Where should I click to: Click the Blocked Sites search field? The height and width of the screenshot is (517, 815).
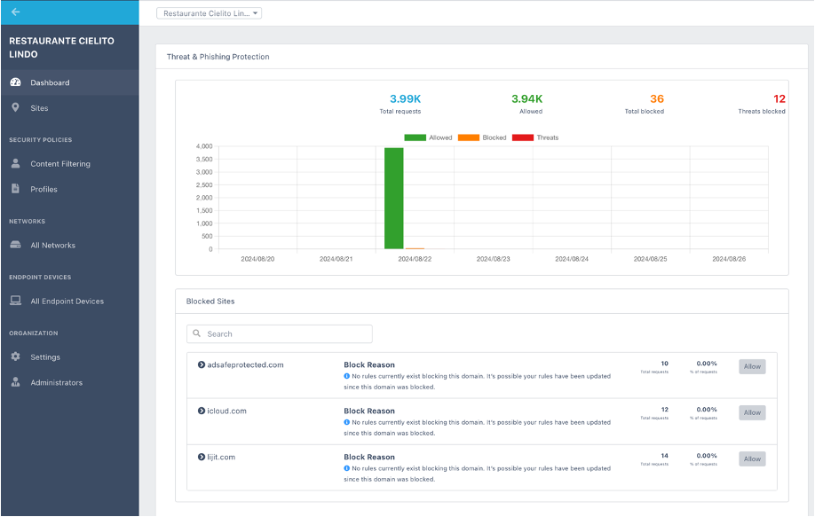[280, 333]
